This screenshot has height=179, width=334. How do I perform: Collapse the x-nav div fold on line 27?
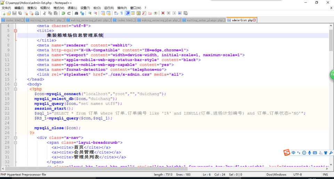point(16,138)
